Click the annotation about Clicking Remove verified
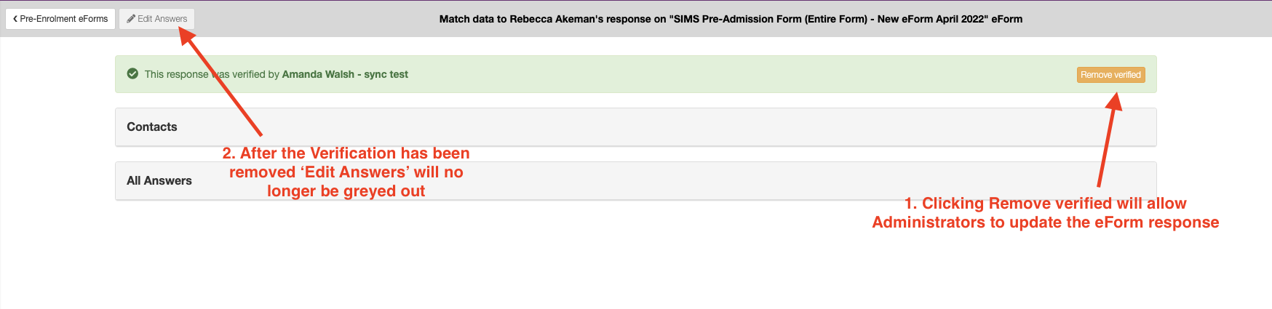The width and height of the screenshot is (1272, 309). point(1046,213)
